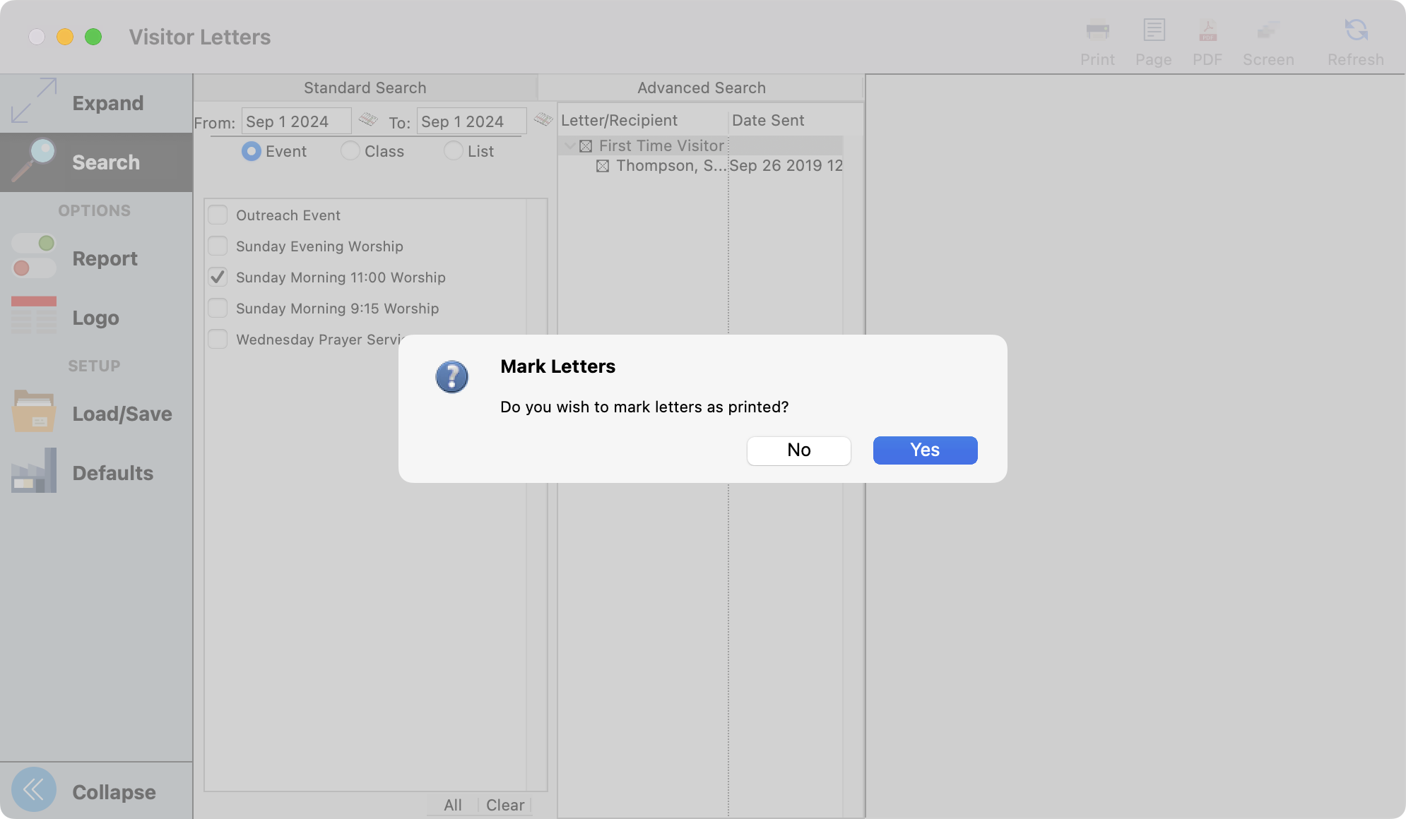This screenshot has height=819, width=1406.
Task: Open the Load/Save folder icon
Action: [x=34, y=412]
